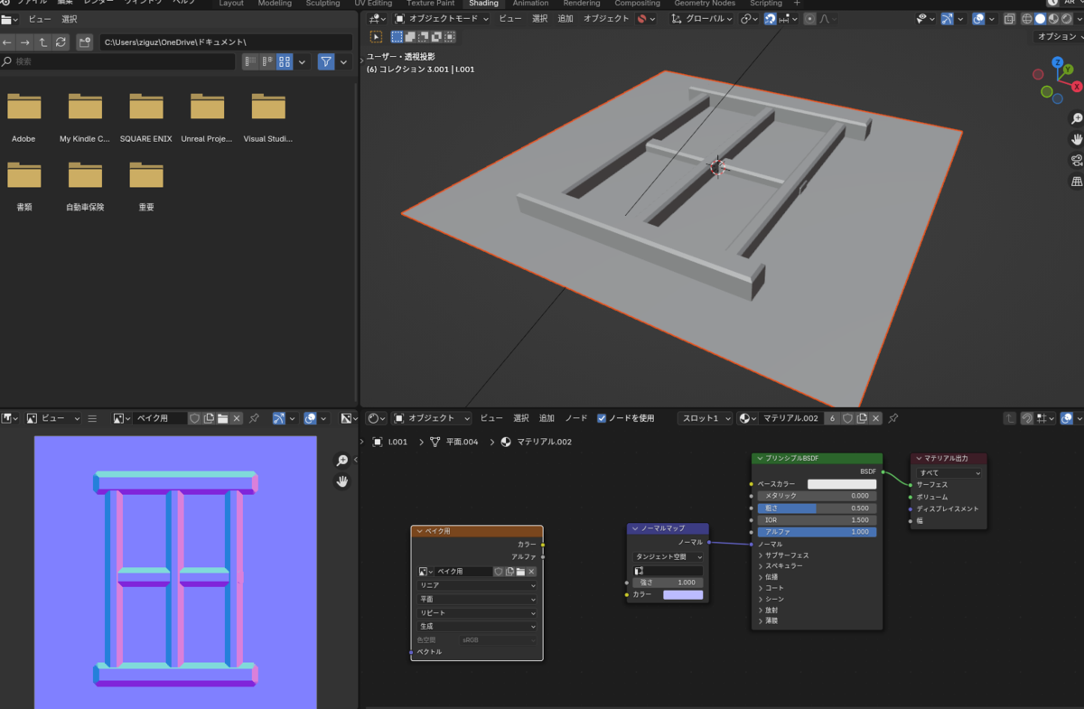Viewport: 1084px width, 709px height.
Task: Click the create new directory icon
Action: click(x=85, y=42)
